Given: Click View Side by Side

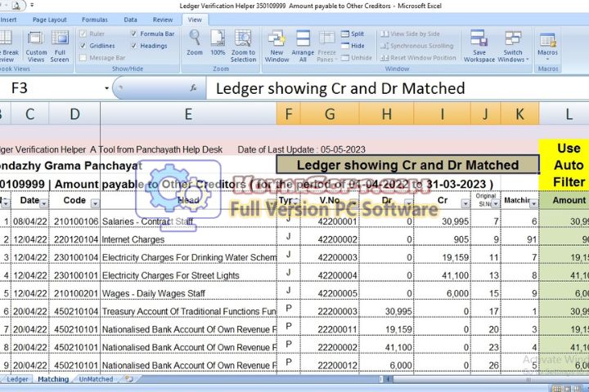Looking at the screenshot, I should 410,33.
